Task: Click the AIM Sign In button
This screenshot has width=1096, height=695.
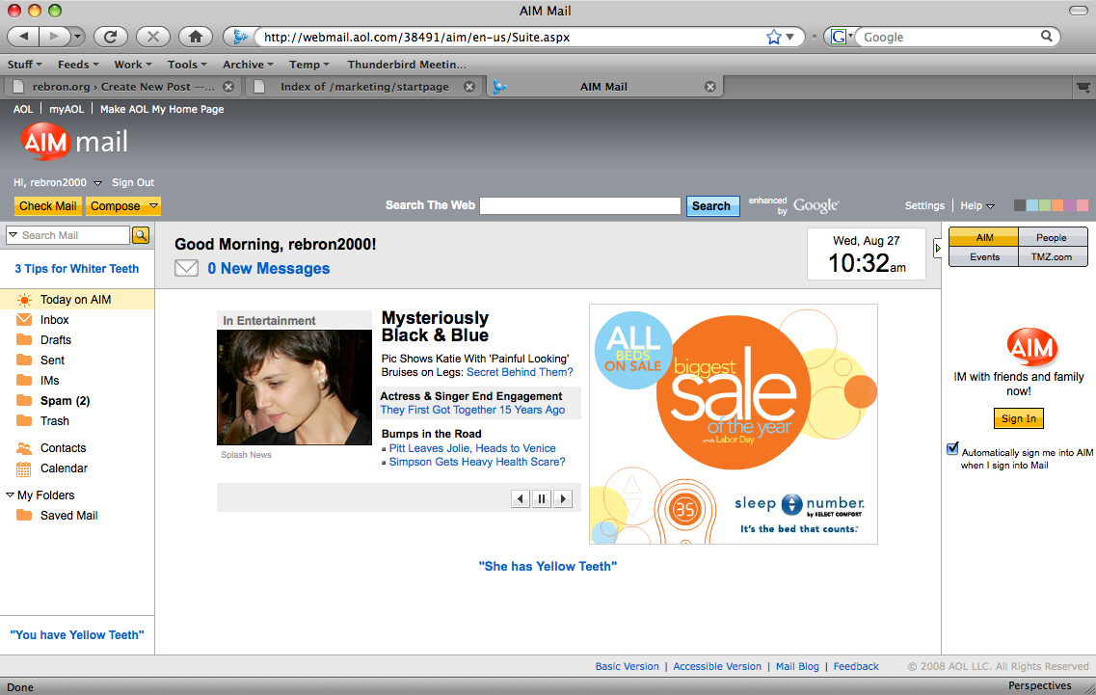Action: pyautogui.click(x=1019, y=418)
